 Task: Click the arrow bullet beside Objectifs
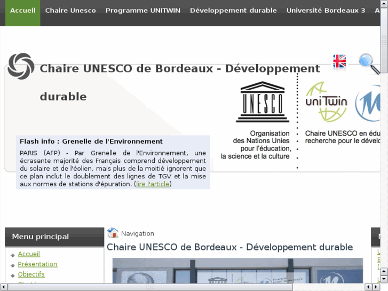tap(13, 276)
